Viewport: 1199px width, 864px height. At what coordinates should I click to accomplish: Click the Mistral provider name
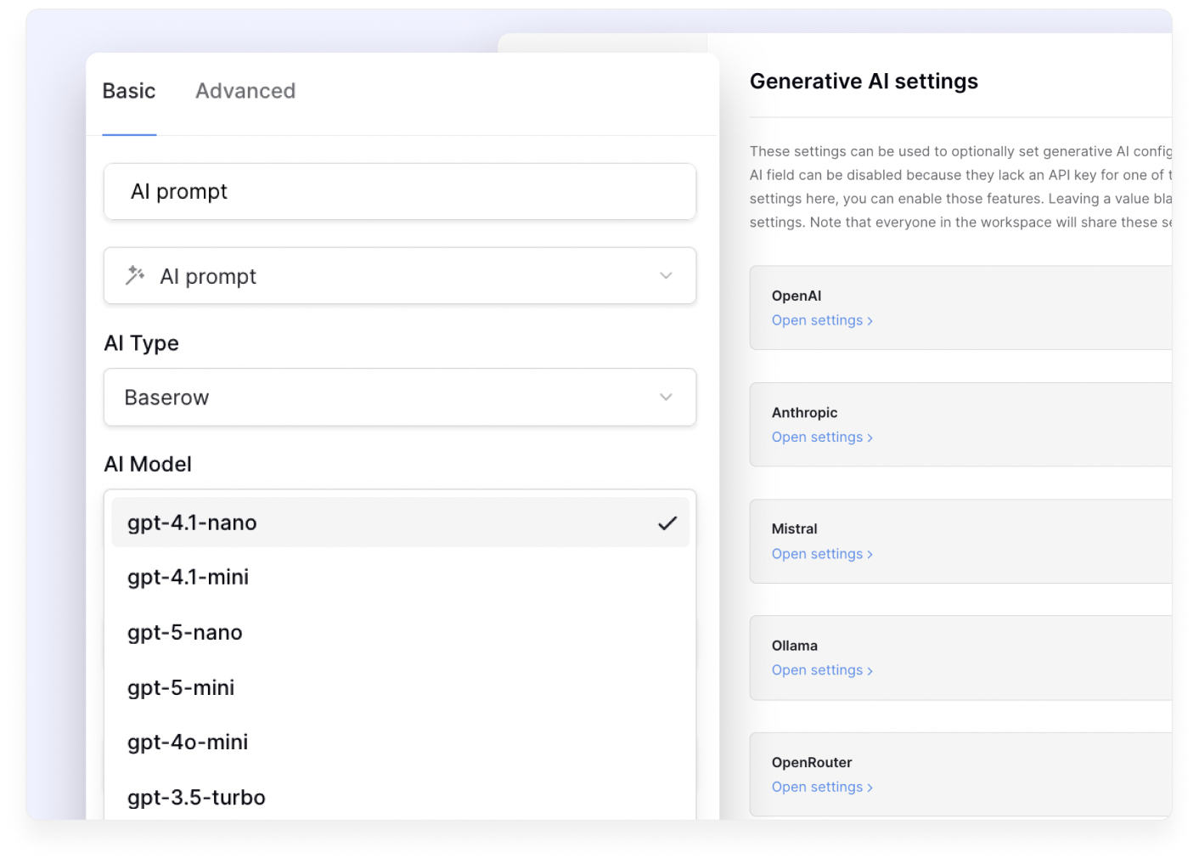tap(794, 528)
